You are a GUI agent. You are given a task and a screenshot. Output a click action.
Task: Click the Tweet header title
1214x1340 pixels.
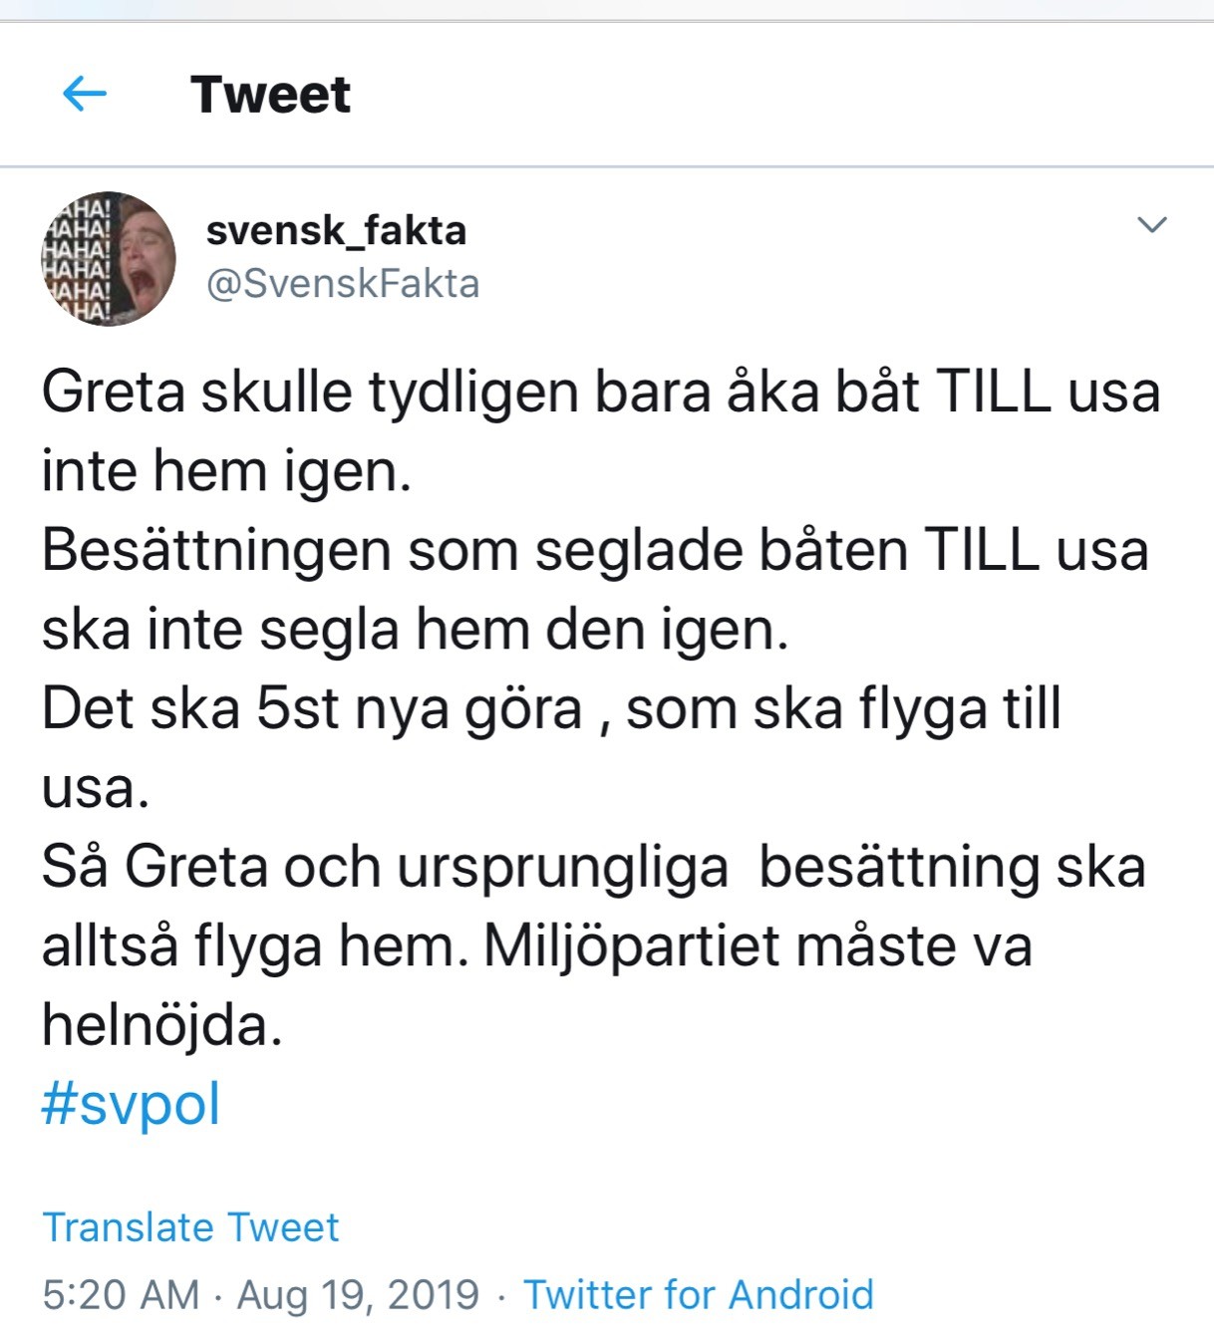tap(270, 95)
